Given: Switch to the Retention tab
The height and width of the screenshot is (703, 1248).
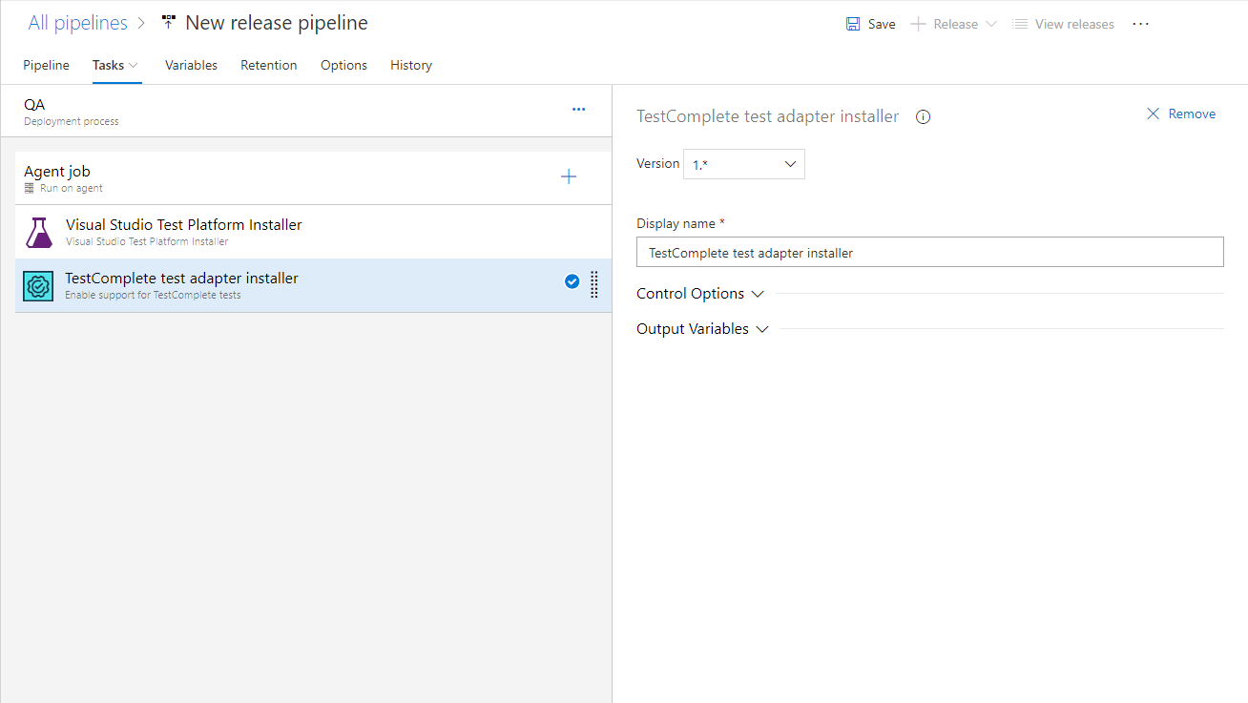Looking at the screenshot, I should pyautogui.click(x=269, y=65).
